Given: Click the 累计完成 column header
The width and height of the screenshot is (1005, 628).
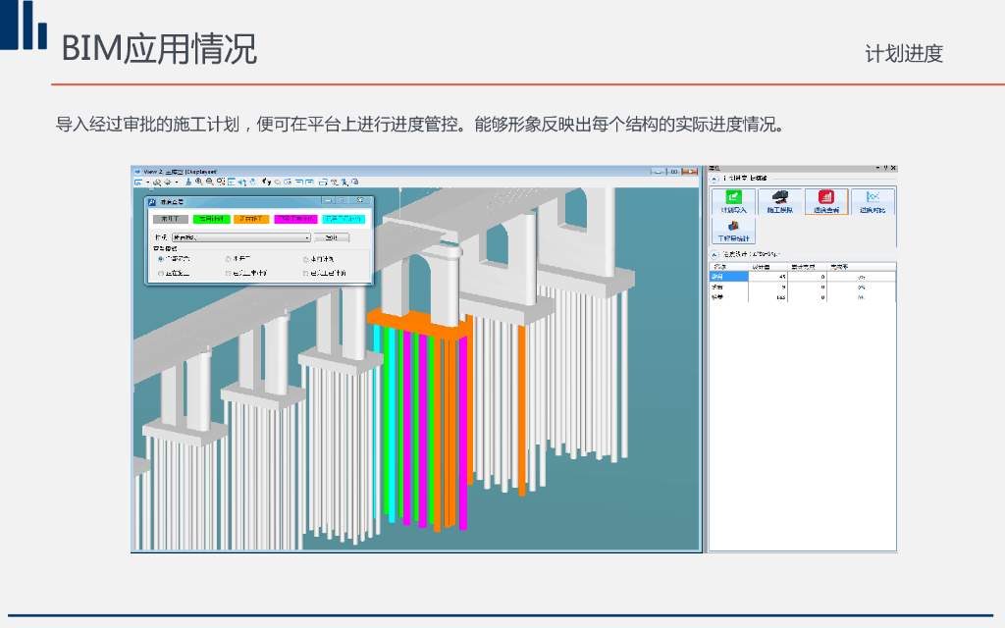Looking at the screenshot, I should 807,267.
